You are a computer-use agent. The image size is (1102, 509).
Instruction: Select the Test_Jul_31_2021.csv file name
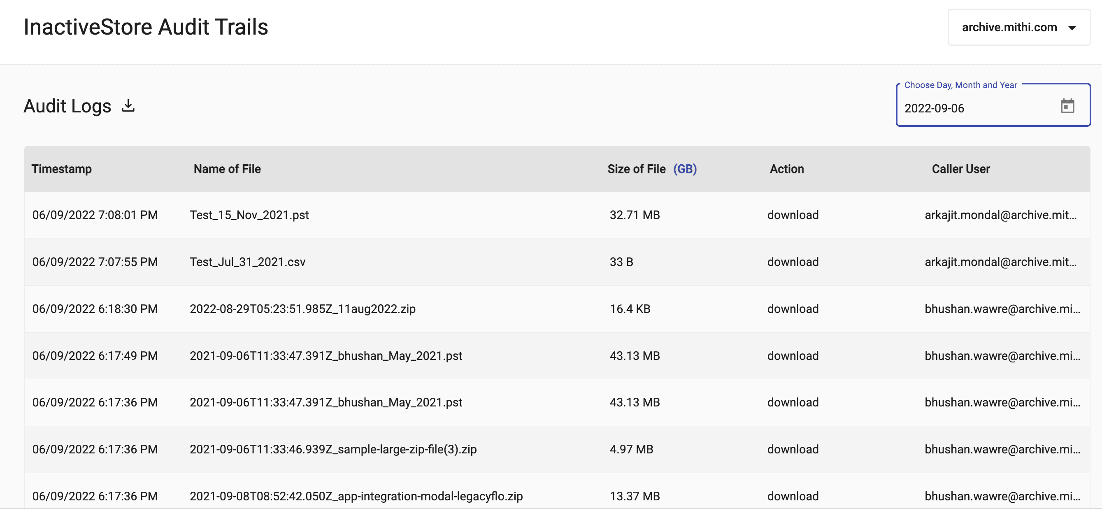coord(247,262)
